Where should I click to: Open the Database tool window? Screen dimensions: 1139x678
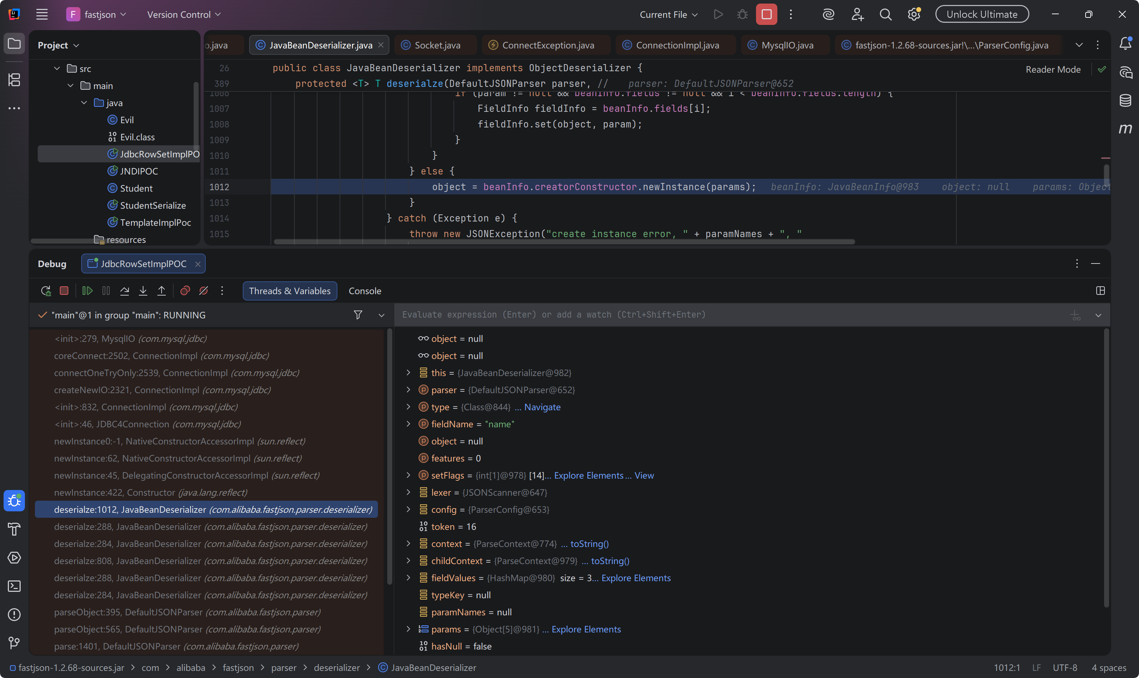click(x=1125, y=100)
